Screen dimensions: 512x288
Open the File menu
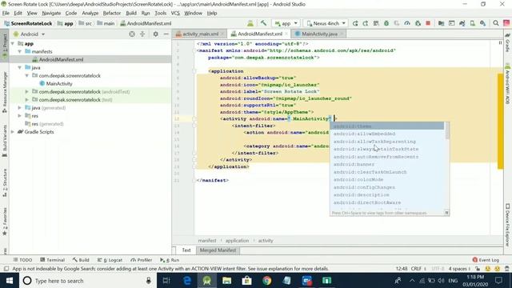coord(6,13)
